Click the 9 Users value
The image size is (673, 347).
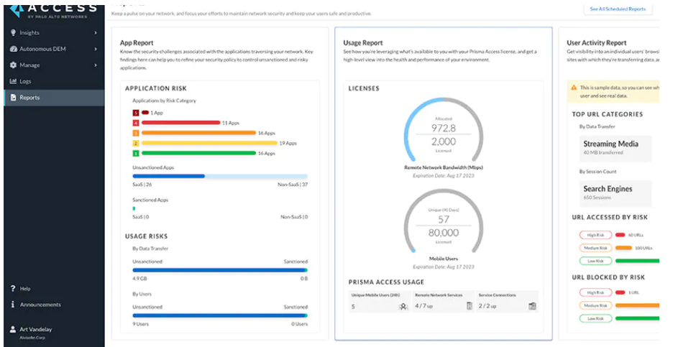coord(140,324)
